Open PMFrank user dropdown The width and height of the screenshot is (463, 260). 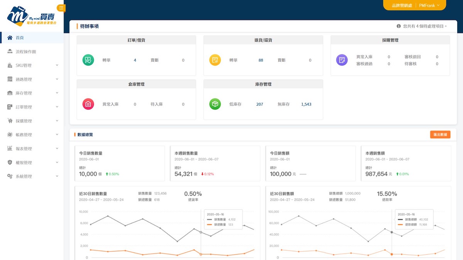click(x=429, y=5)
